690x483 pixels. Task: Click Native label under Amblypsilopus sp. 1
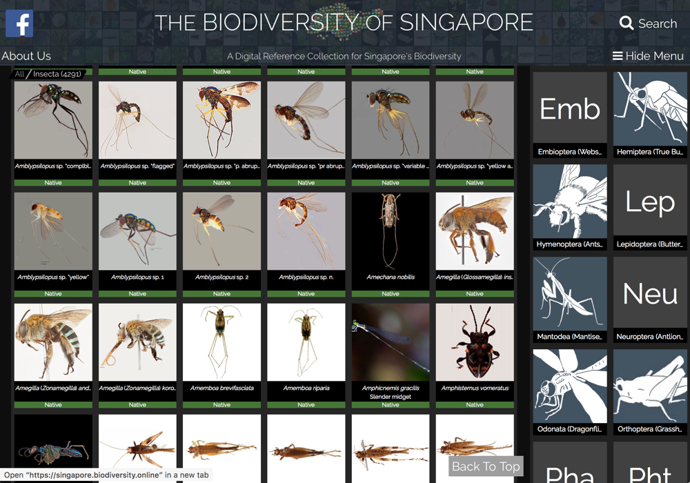(137, 293)
